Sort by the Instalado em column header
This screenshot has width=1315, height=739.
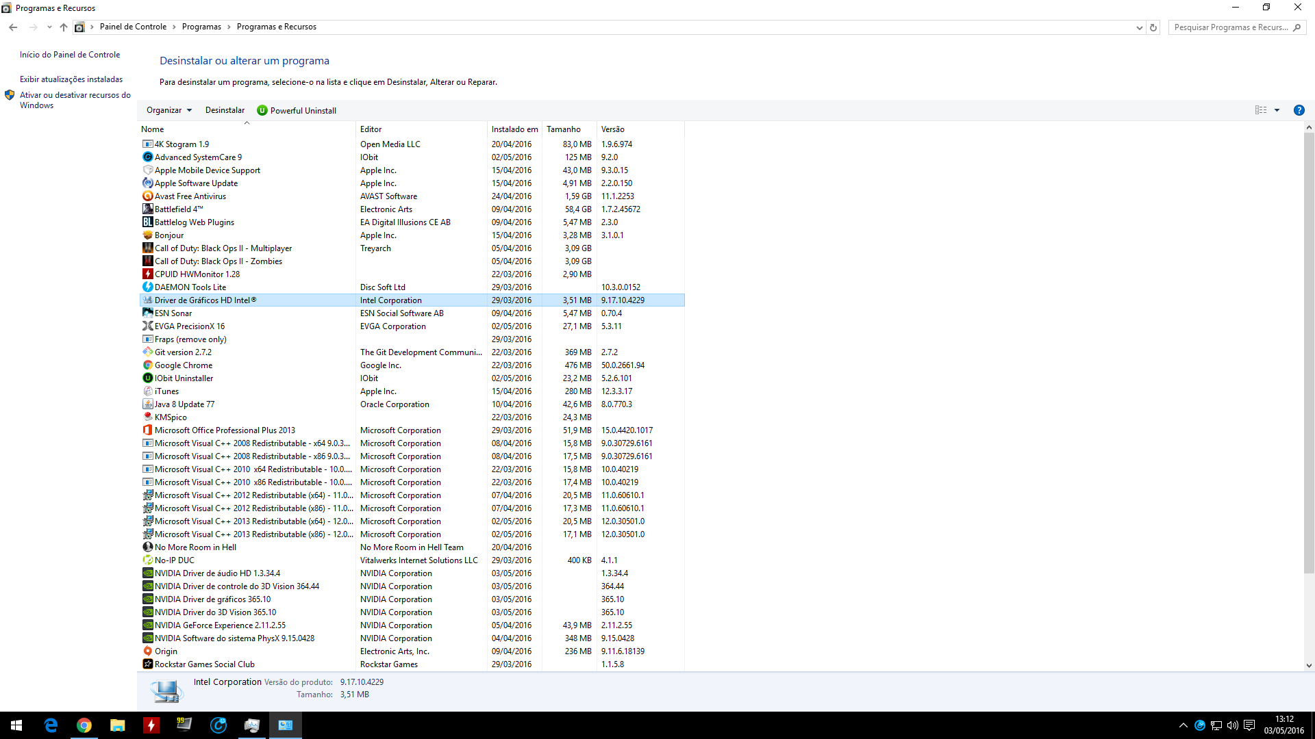(514, 129)
